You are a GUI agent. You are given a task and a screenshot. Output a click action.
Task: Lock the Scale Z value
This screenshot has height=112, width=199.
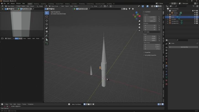point(159,40)
